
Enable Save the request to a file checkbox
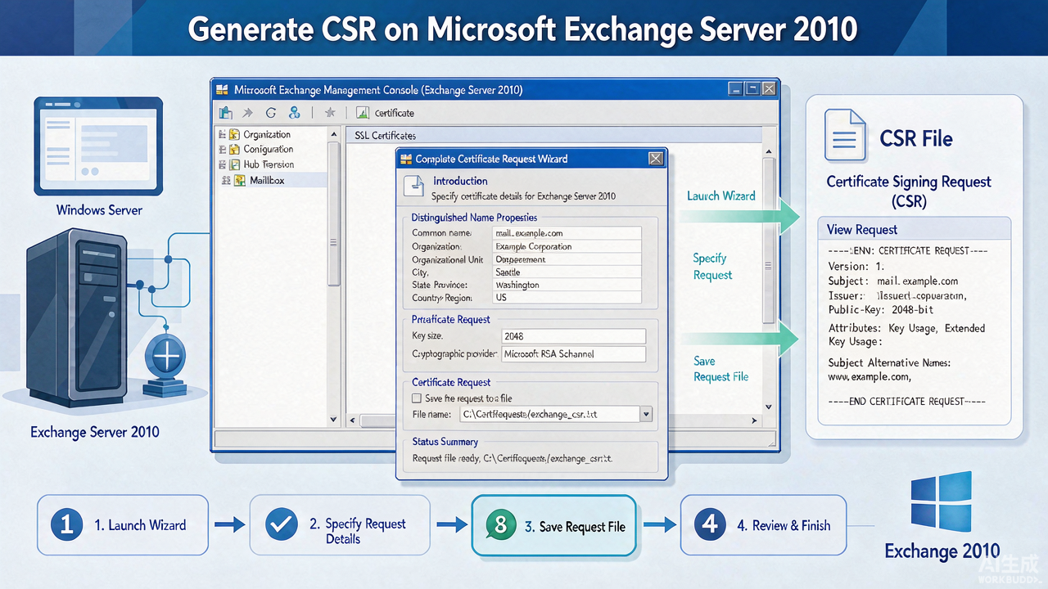point(416,398)
